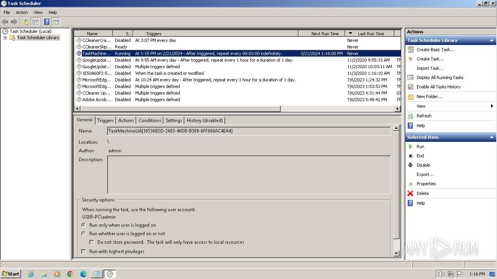Click the 'Create Task...' action
The width and height of the screenshot is (497, 279).
430,59
